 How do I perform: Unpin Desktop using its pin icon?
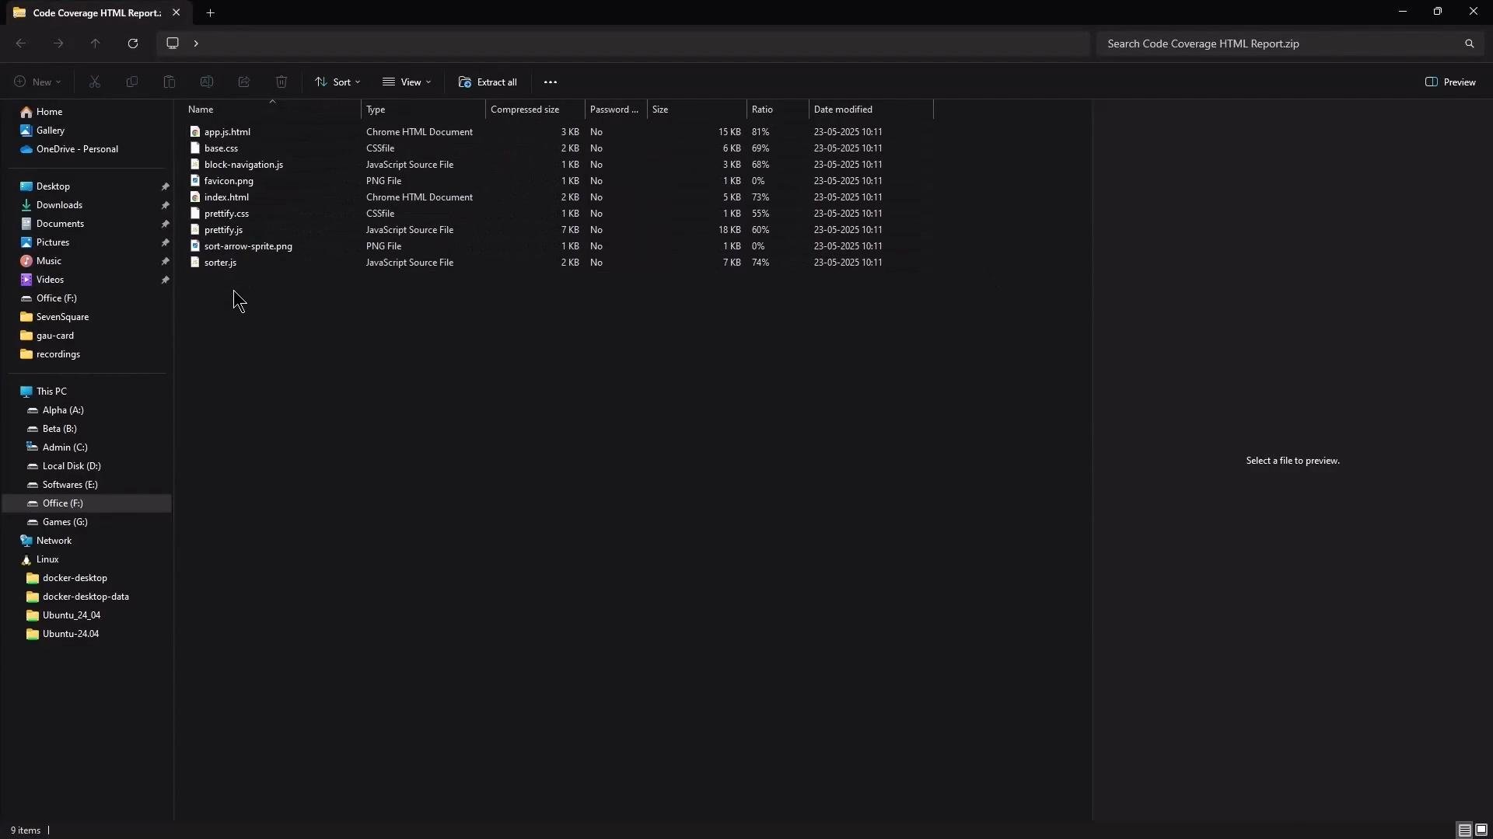(x=165, y=186)
